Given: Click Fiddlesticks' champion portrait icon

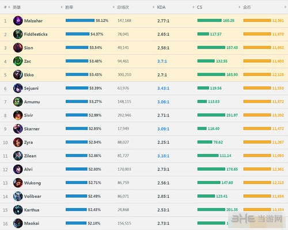Looking at the screenshot, I should [x=18, y=34].
